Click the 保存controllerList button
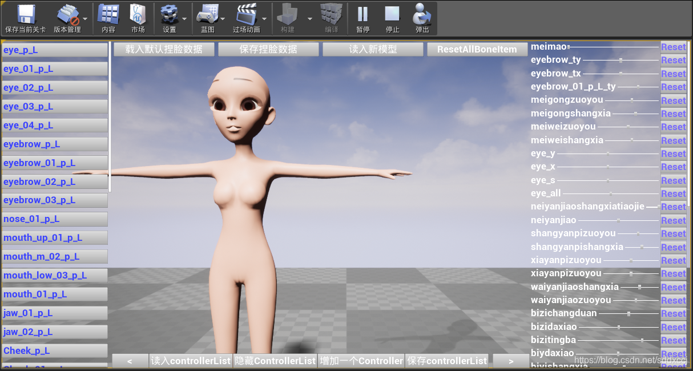The height and width of the screenshot is (371, 693). [448, 361]
